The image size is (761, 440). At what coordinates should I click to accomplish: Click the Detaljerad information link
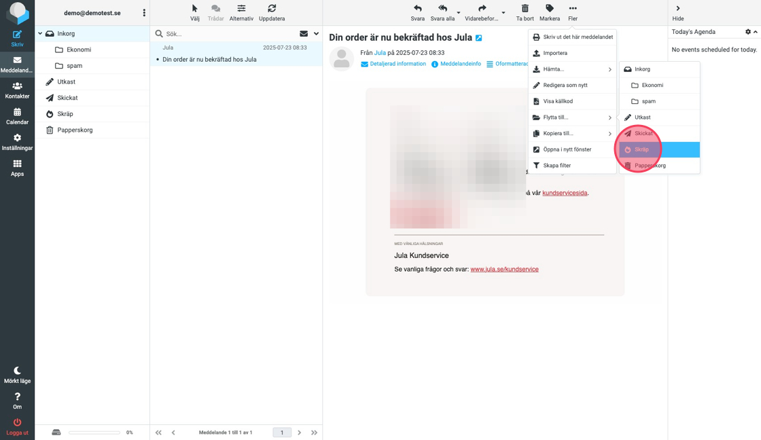[397, 64]
